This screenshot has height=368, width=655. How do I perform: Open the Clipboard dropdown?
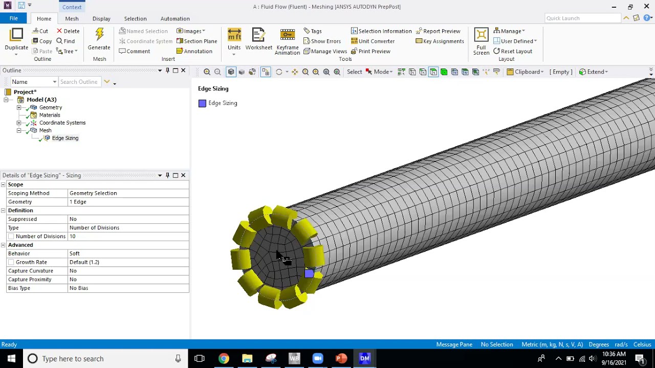(x=526, y=72)
